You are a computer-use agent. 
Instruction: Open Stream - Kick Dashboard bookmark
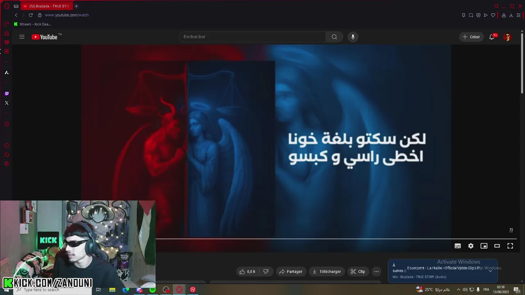32,24
